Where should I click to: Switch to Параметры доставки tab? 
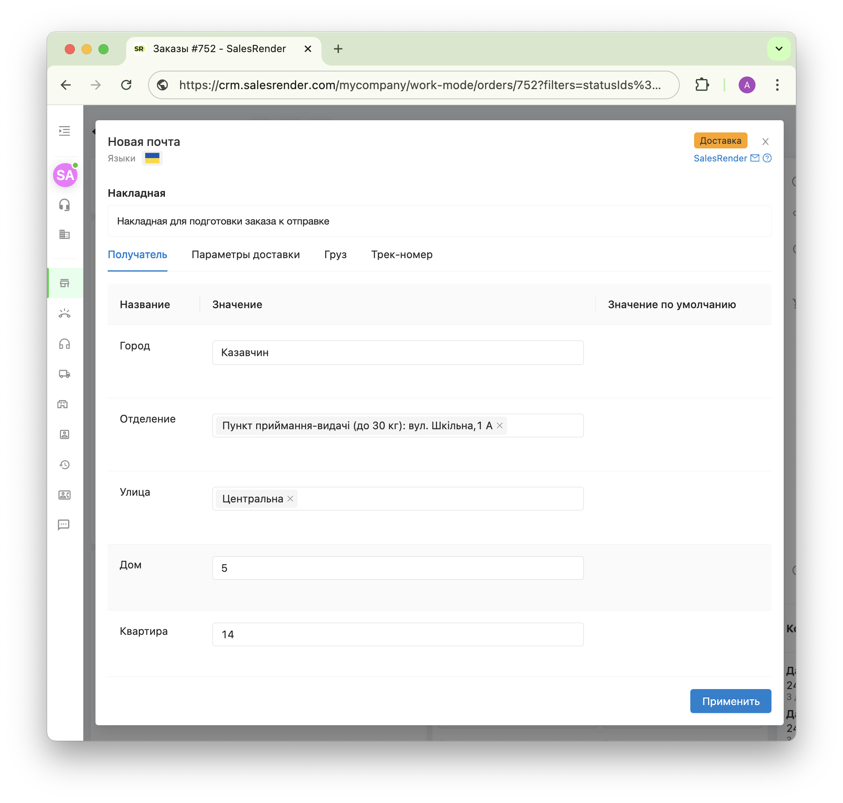coord(245,255)
